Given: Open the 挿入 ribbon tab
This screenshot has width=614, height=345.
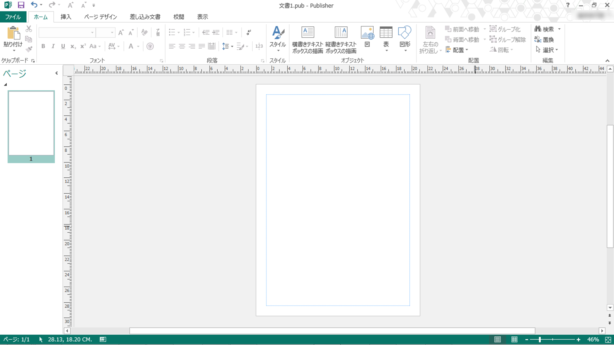Looking at the screenshot, I should pyautogui.click(x=66, y=17).
